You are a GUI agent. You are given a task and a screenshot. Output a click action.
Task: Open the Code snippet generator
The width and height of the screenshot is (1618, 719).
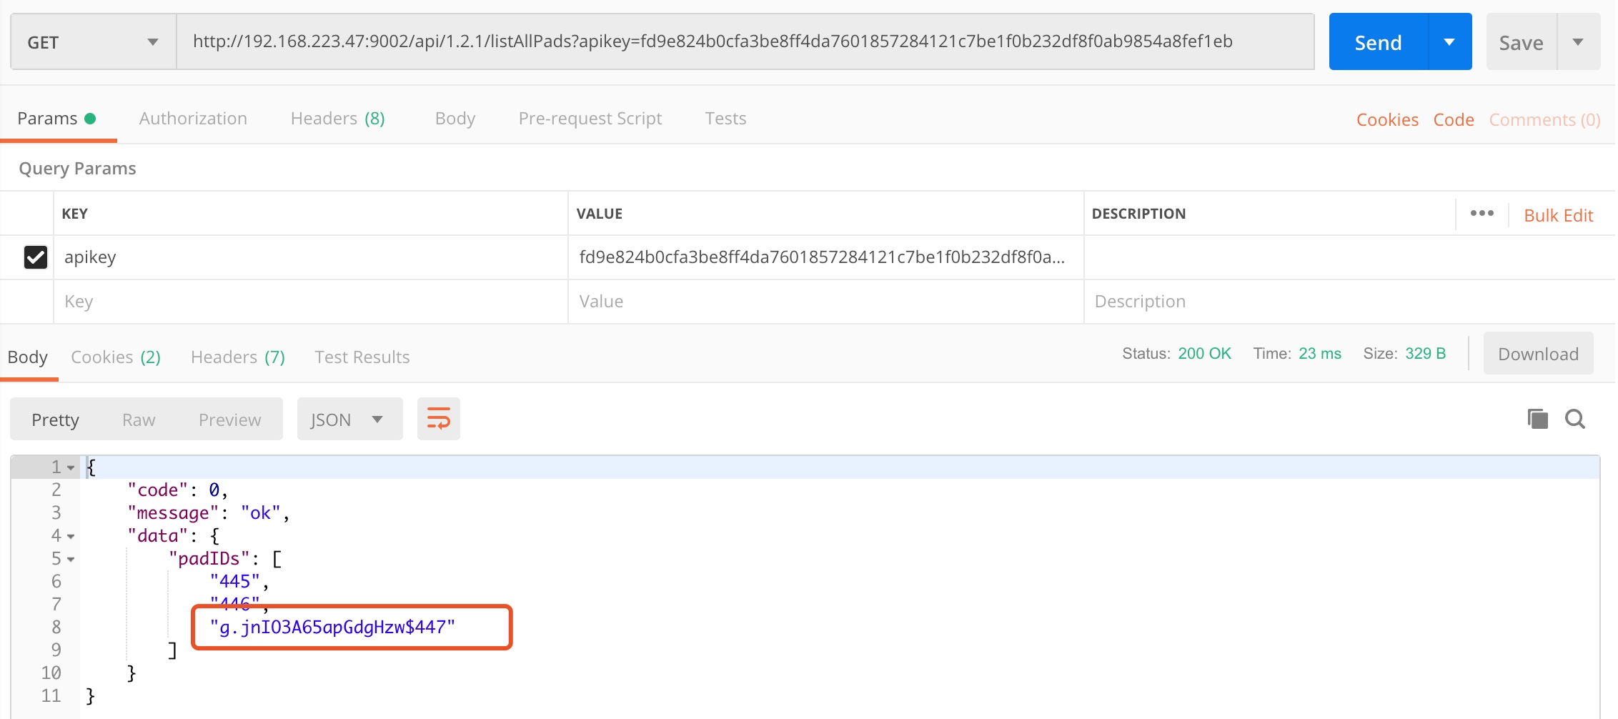pos(1453,119)
